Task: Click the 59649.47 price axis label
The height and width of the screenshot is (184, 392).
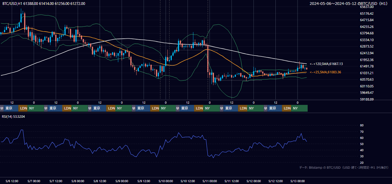Action: point(367,93)
